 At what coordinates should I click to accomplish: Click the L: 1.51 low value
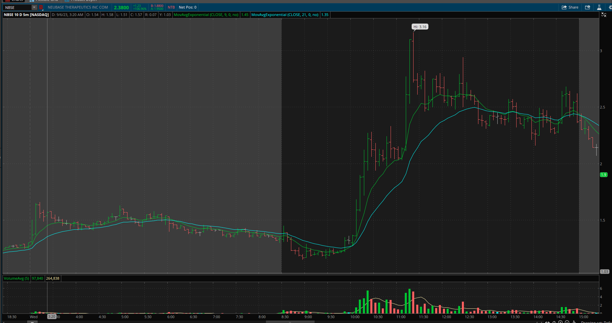tap(122, 15)
